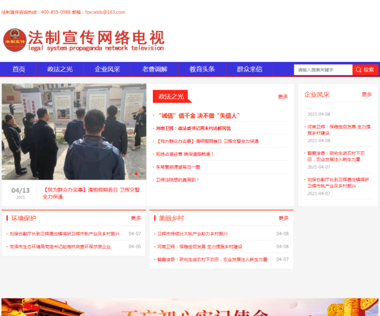
Task: Click the red active carousel dot
Action: pyautogui.click(x=136, y=174)
